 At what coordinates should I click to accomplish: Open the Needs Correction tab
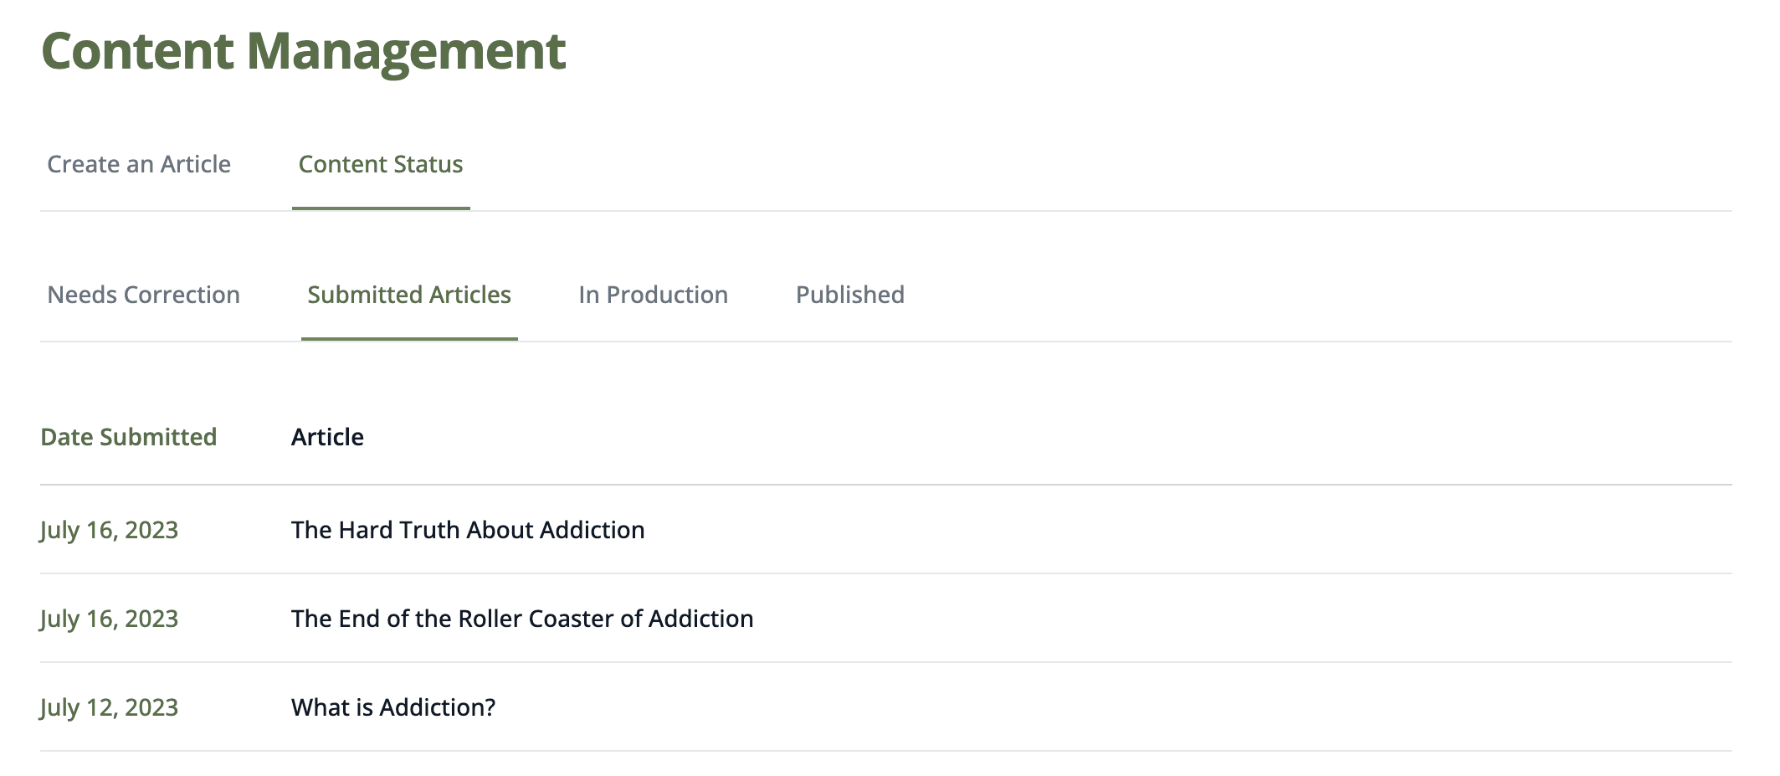(x=144, y=295)
